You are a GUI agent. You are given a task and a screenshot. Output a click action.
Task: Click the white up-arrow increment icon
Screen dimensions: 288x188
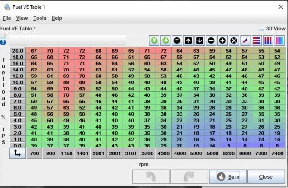coord(189,41)
